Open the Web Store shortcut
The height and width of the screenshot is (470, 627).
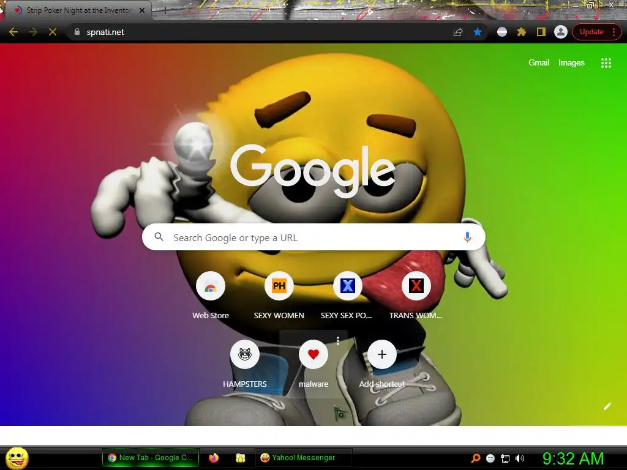[211, 286]
